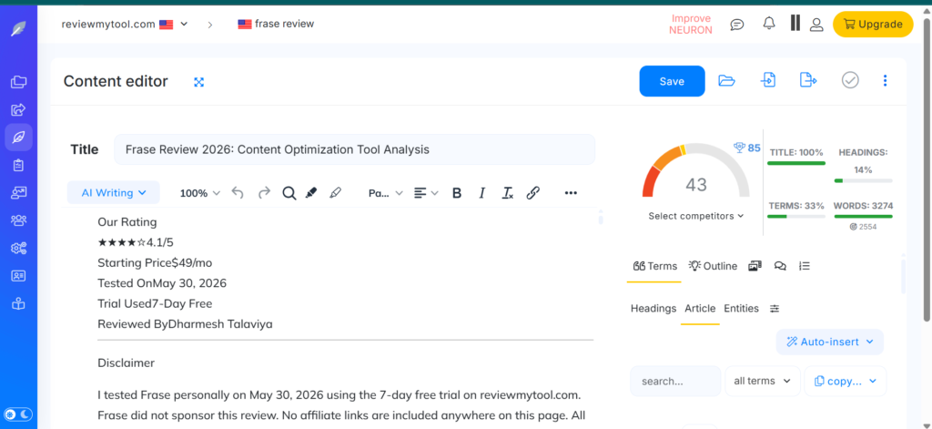Select the Article sub-tab

click(x=700, y=308)
